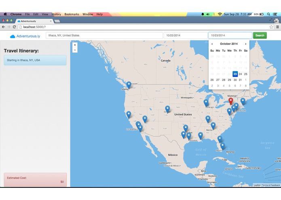Click the red Ithaca map marker
The height and width of the screenshot is (200, 281).
point(231,101)
